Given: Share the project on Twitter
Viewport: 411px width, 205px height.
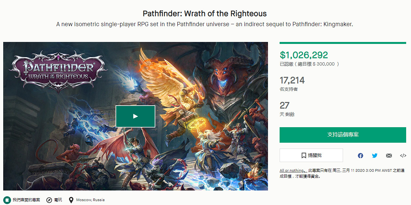Looking at the screenshot, I should coord(375,156).
